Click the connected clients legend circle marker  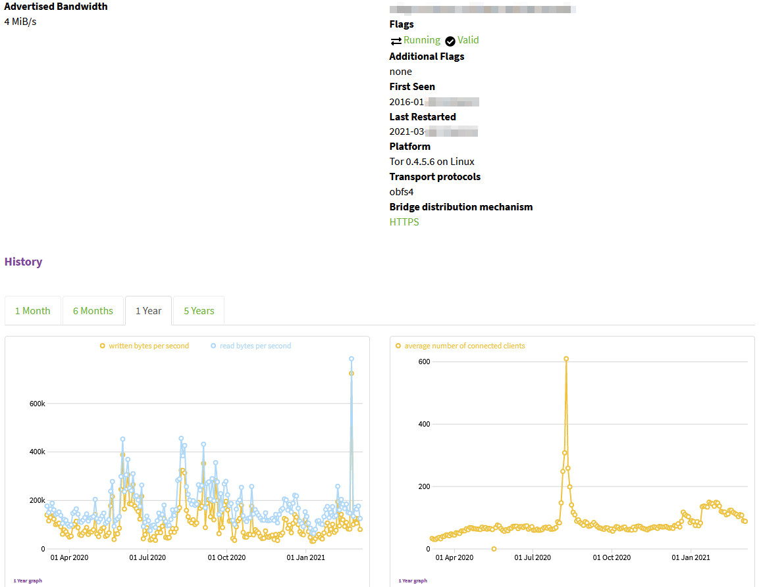click(x=398, y=346)
